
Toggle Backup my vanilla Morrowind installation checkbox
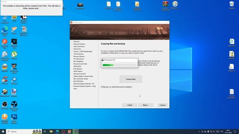pos(102,87)
